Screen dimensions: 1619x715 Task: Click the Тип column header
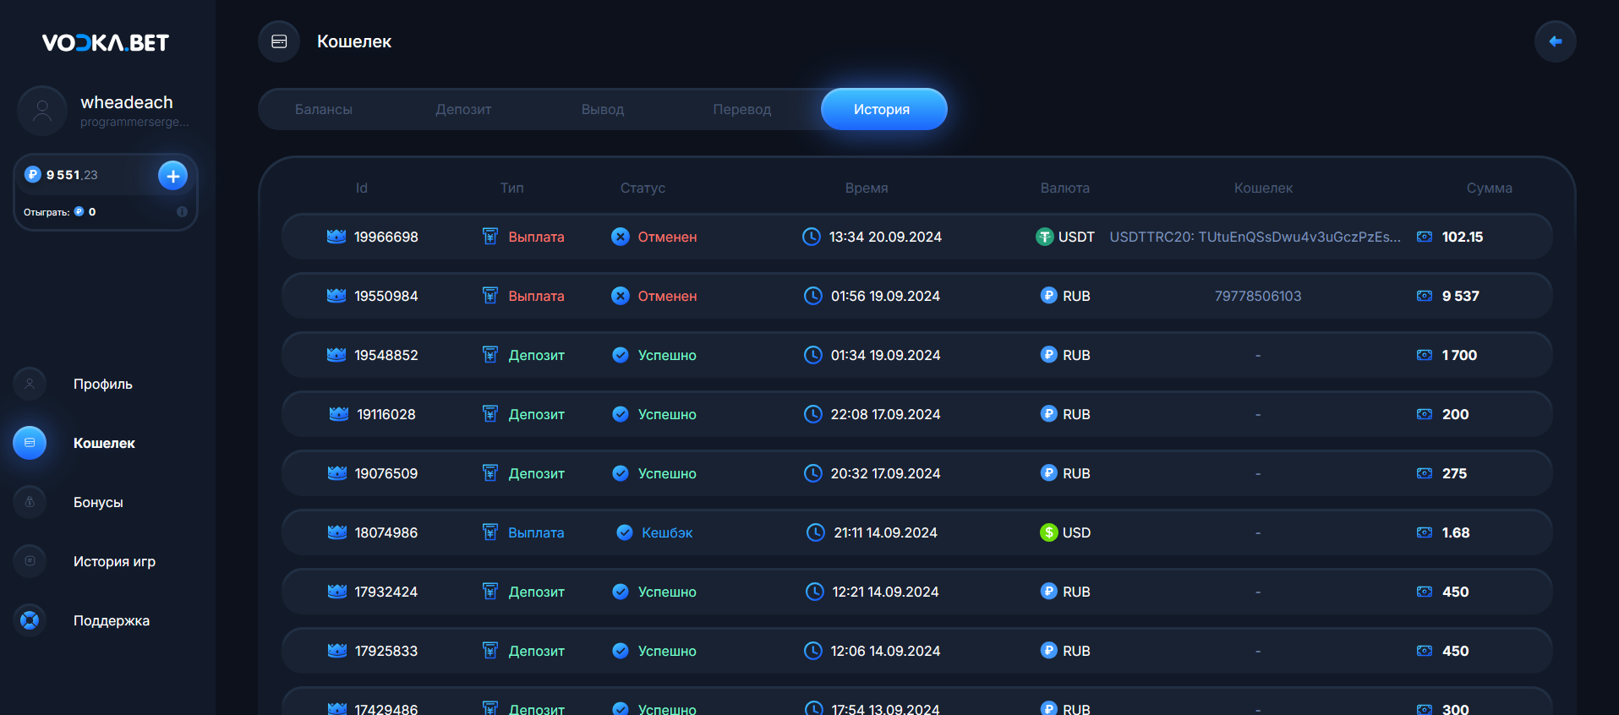[x=512, y=188]
